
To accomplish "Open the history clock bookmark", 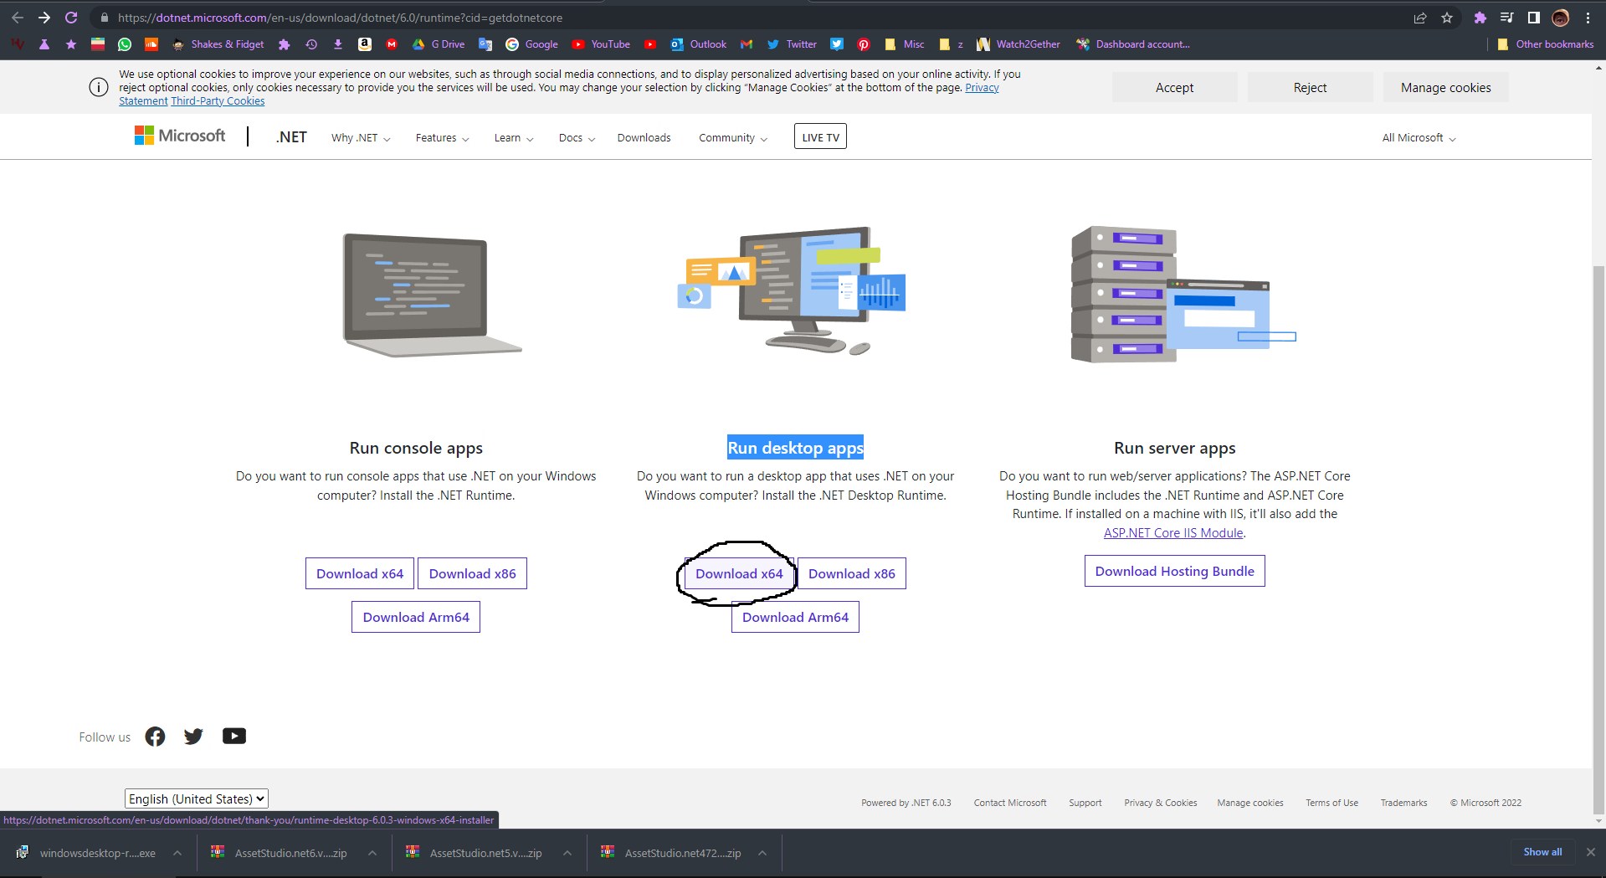I will click(311, 44).
